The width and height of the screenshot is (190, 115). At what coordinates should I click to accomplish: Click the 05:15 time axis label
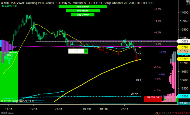pyautogui.click(x=104, y=109)
